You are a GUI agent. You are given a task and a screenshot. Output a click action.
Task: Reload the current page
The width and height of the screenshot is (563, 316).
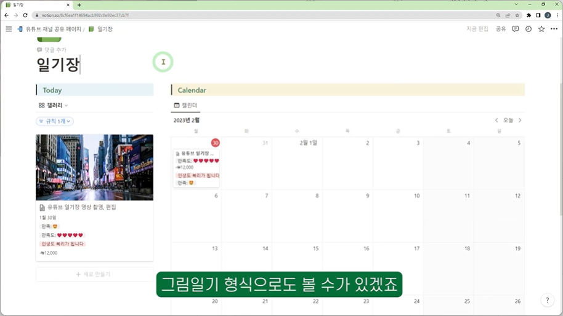click(25, 15)
